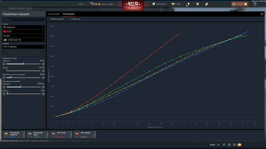Click the Desert Eagle player name
The width and height of the screenshot is (266, 149).
[x=107, y=4]
